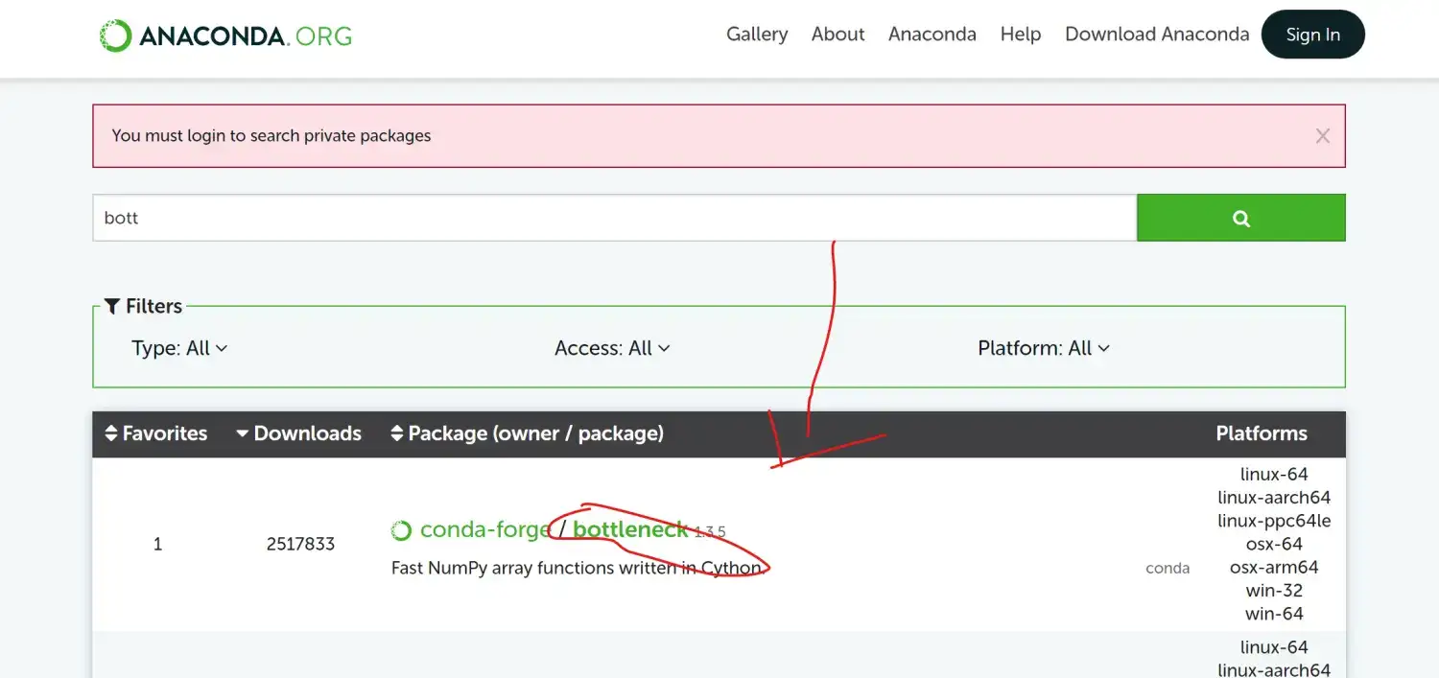Open the bottleneck package link

pyautogui.click(x=630, y=529)
